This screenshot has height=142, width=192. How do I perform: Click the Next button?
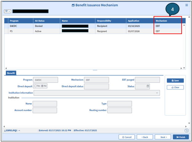pyautogui.click(x=163, y=137)
